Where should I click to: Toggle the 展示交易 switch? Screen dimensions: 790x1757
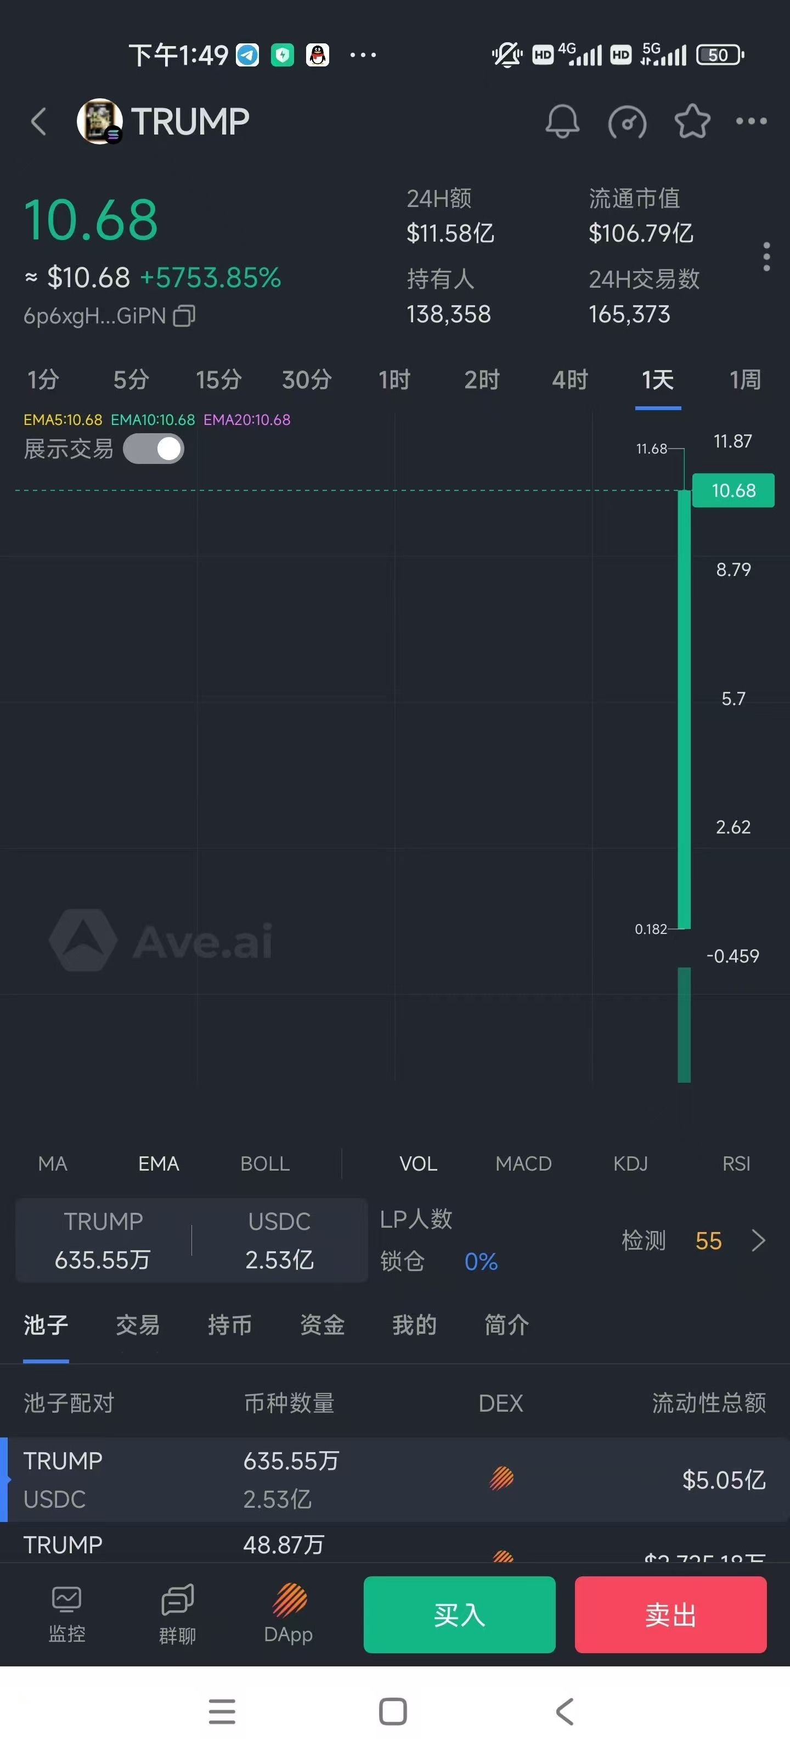pos(154,449)
